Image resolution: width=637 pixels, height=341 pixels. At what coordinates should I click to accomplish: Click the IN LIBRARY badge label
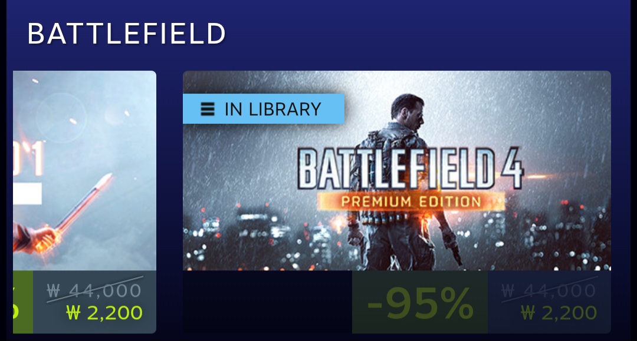click(272, 110)
